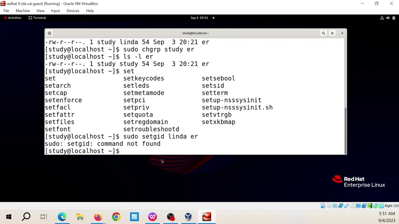Open the terminal search icon
Screen dimensions: 399x224
[323, 33]
